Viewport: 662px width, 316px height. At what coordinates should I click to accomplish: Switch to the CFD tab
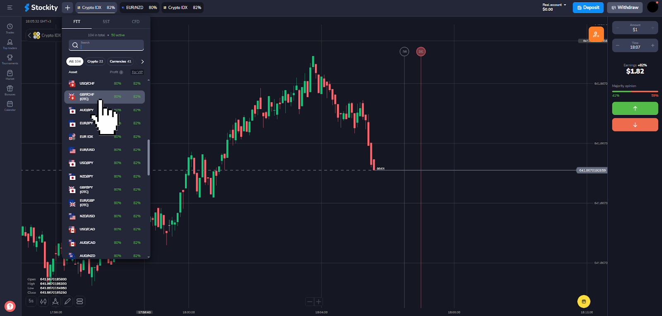[x=136, y=22]
